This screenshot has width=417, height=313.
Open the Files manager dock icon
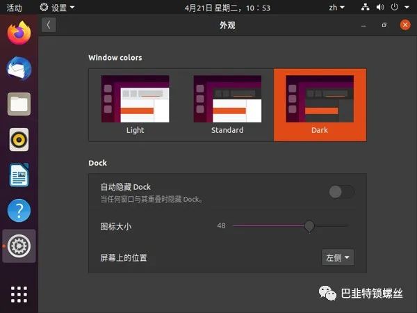click(19, 104)
